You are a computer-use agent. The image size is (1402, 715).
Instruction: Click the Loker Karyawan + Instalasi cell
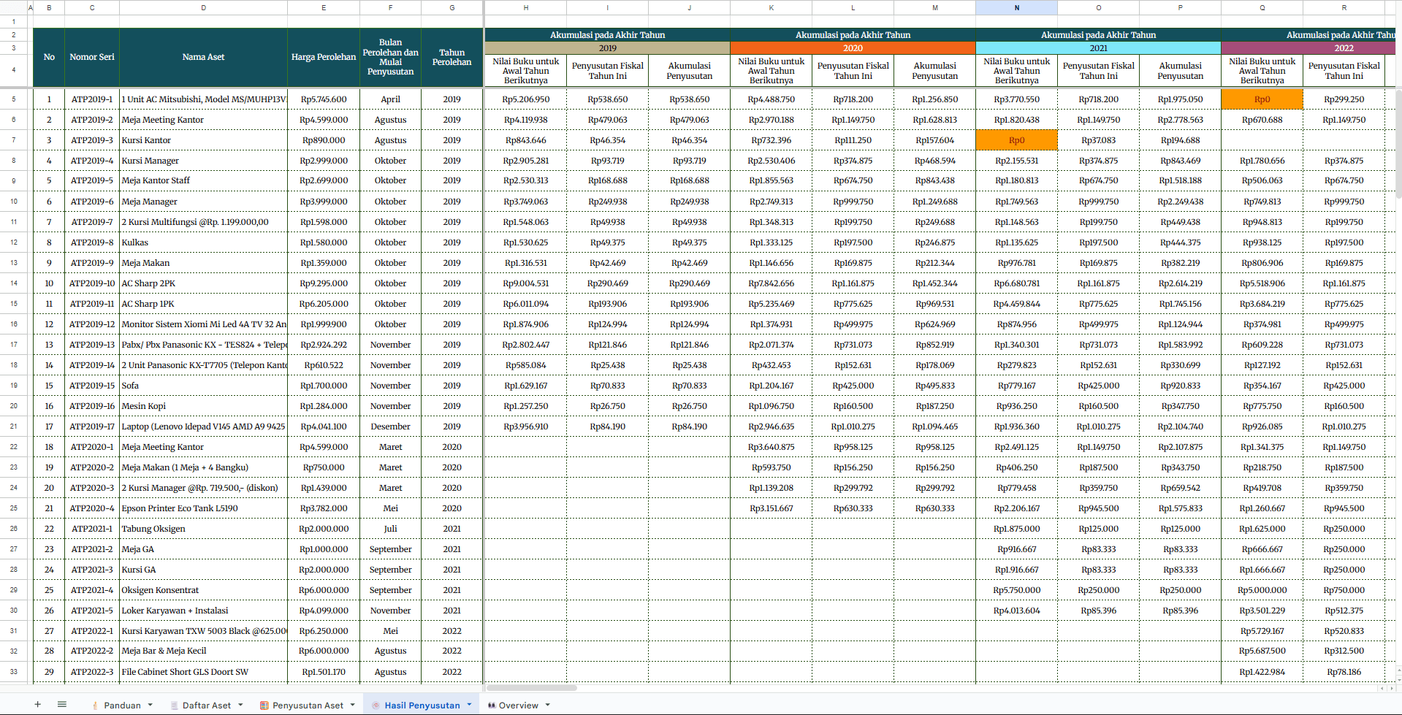203,610
